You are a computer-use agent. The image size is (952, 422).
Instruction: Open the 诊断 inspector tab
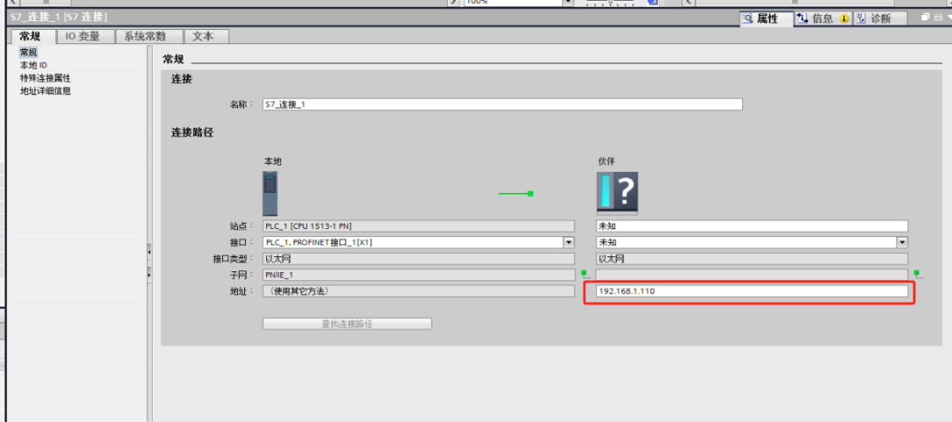pos(881,19)
